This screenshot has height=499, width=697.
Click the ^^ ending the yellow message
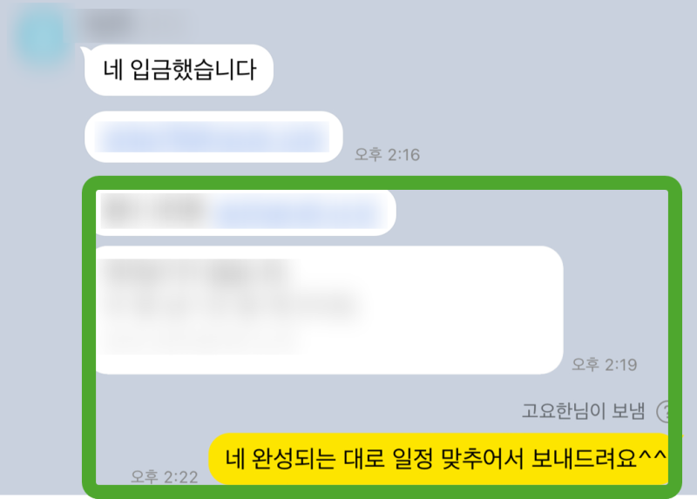(653, 456)
